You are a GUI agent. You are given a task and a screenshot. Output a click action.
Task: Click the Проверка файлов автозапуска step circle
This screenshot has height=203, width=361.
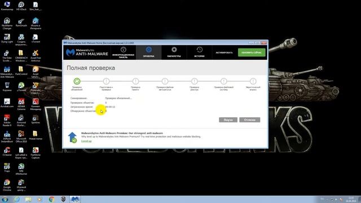(165, 81)
